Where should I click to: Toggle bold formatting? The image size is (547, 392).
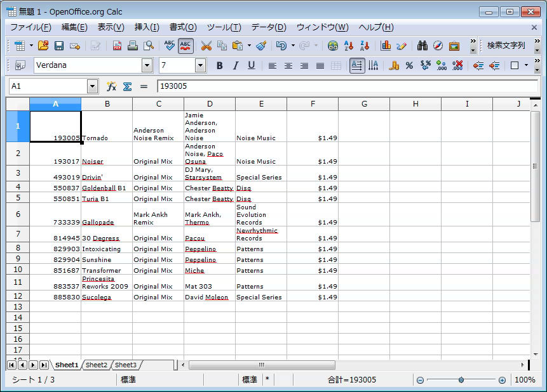[219, 65]
